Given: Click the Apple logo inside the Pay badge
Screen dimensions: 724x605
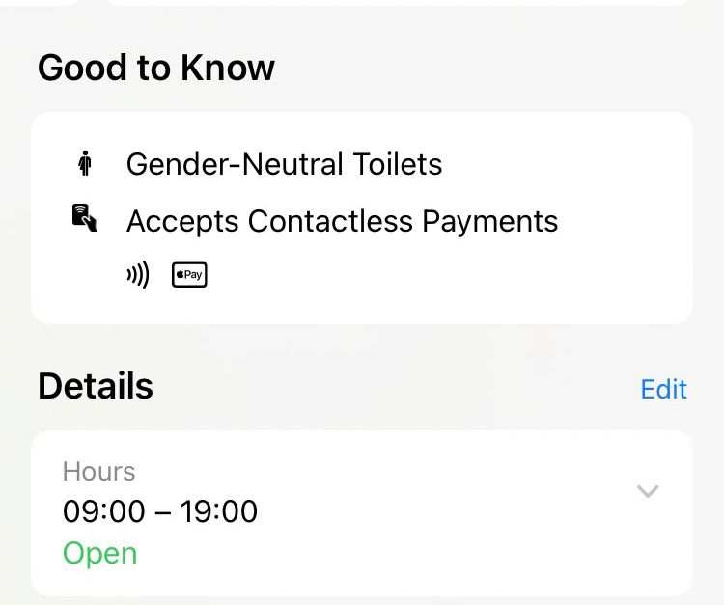Looking at the screenshot, I should pyautogui.click(x=181, y=274).
